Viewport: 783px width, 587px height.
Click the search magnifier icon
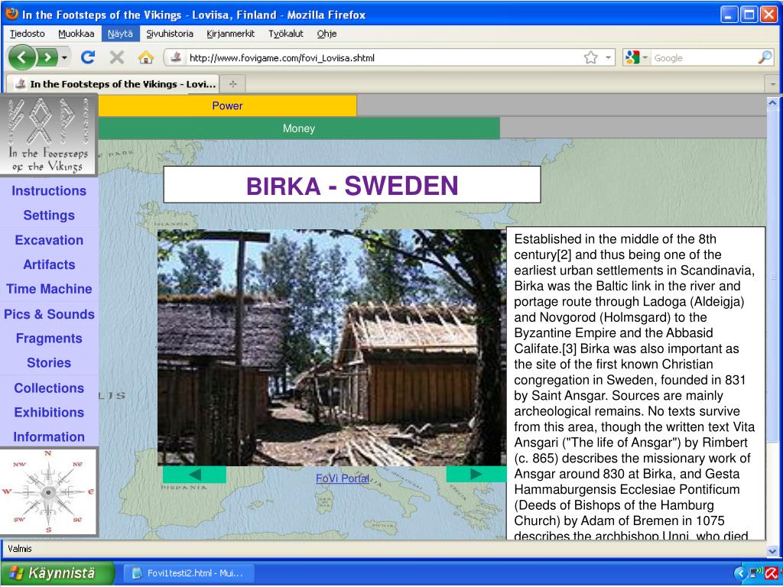765,57
